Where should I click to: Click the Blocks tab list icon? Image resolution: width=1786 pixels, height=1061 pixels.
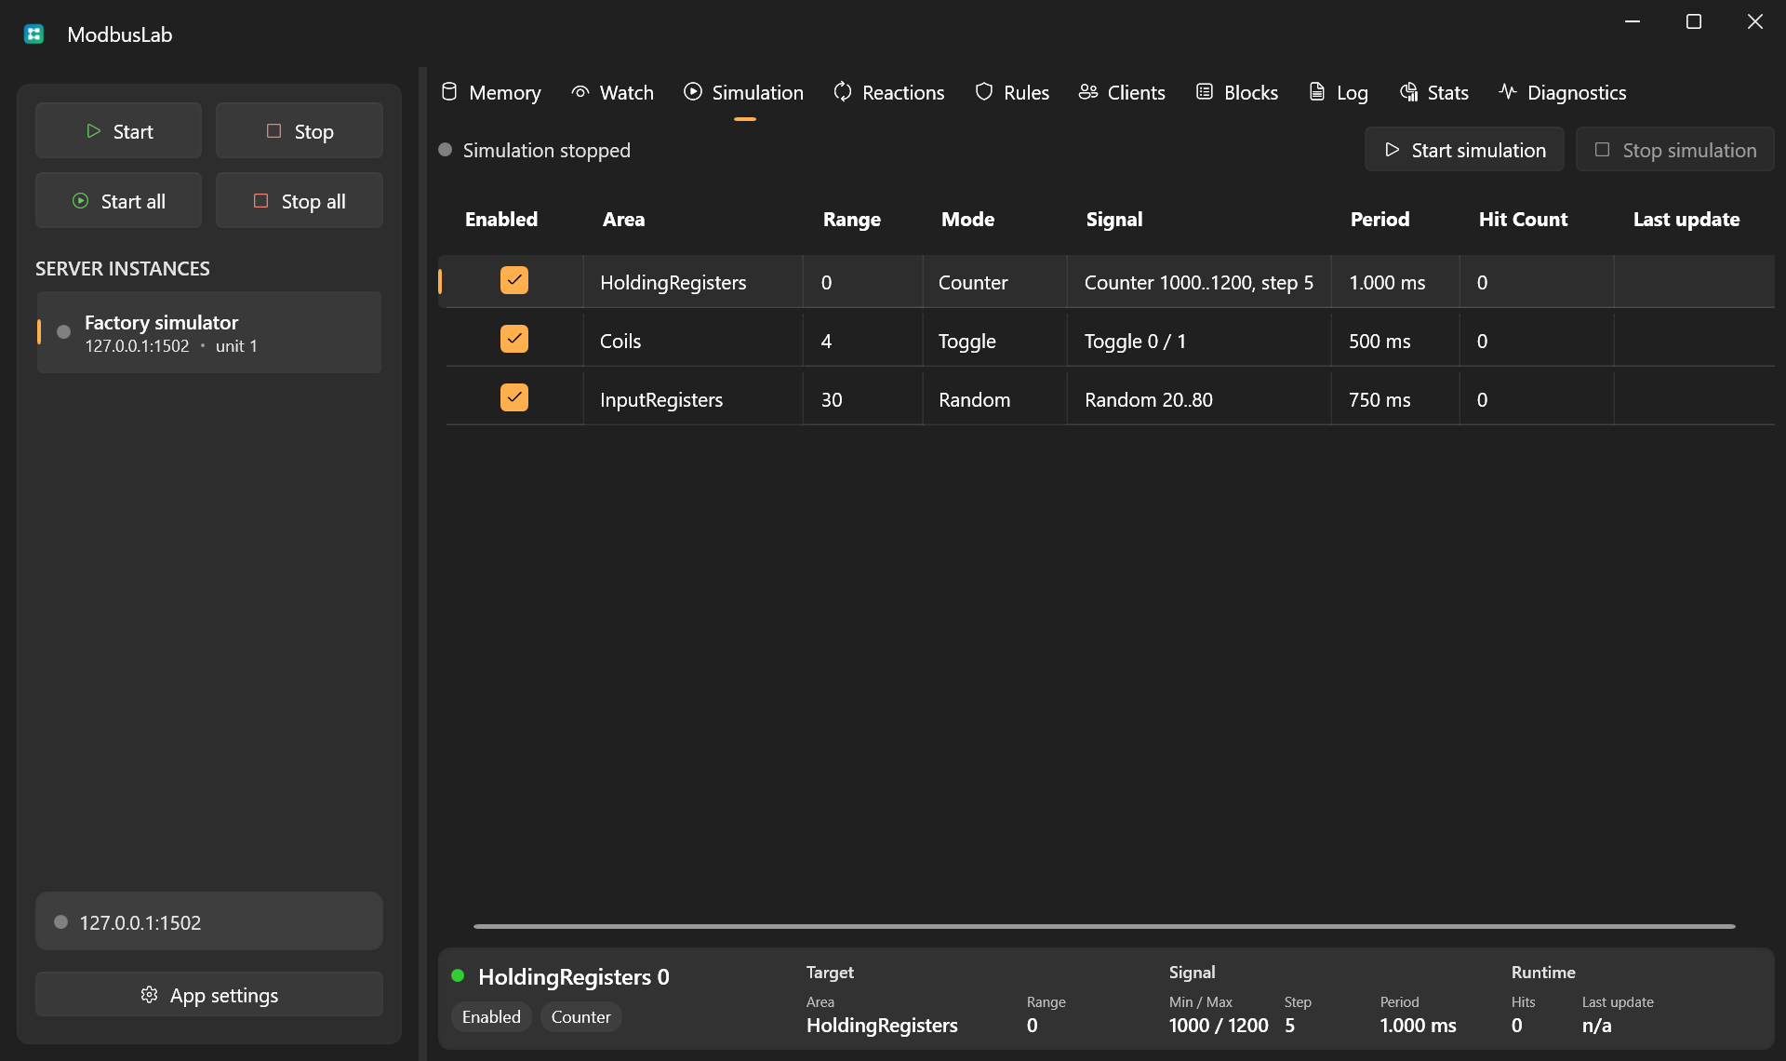1205,92
